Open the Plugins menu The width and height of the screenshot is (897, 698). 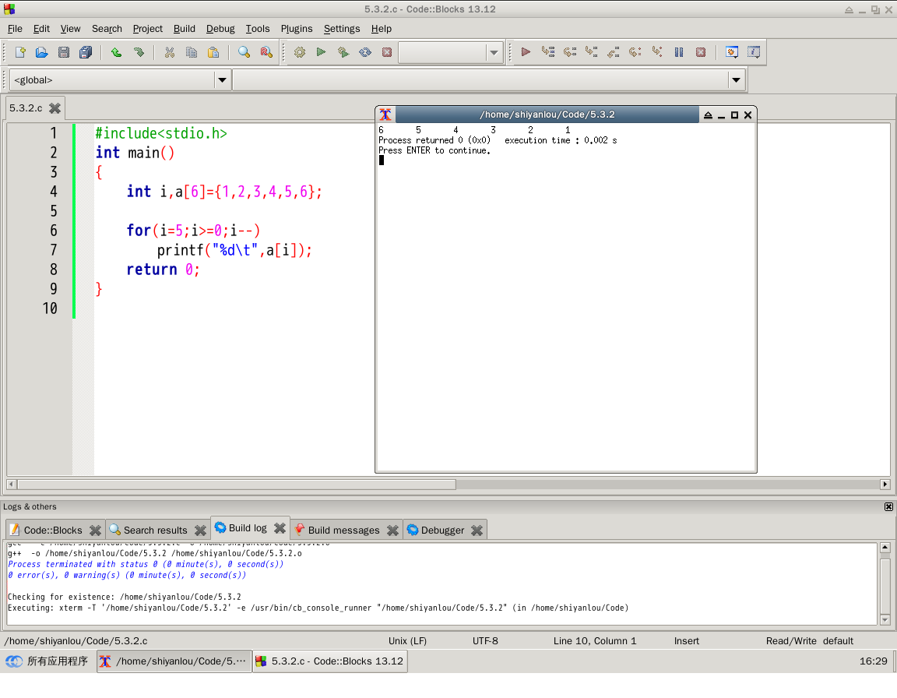297,29
